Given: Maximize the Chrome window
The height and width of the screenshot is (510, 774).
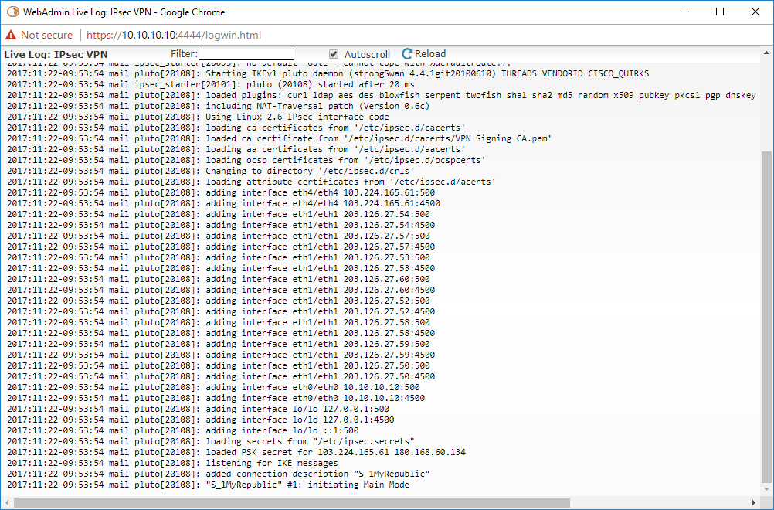Looking at the screenshot, I should (x=720, y=12).
